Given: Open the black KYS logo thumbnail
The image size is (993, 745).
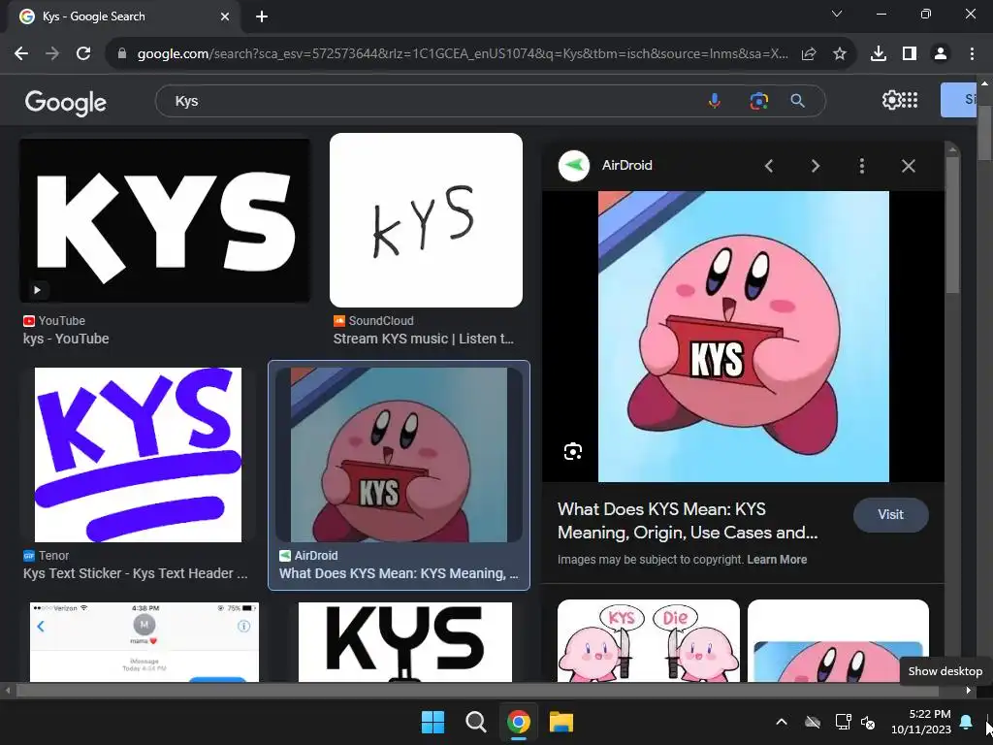Looking at the screenshot, I should [405, 642].
